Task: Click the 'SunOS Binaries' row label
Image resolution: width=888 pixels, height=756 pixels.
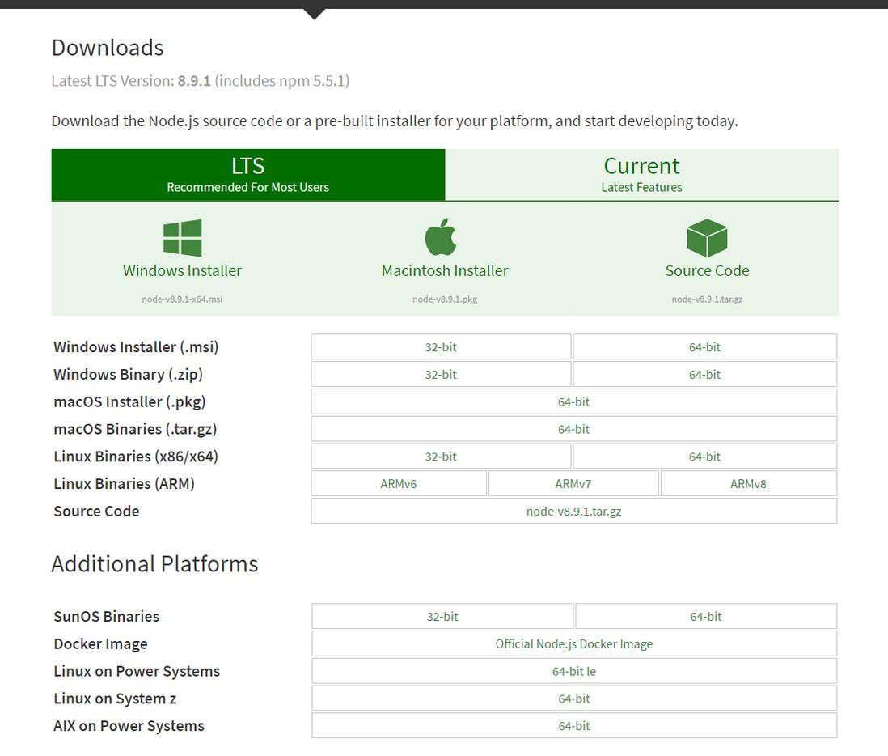Action: tap(107, 617)
